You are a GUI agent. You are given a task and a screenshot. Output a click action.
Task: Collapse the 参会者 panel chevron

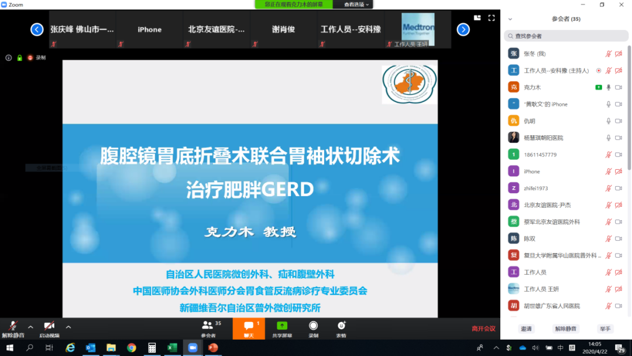(x=510, y=19)
